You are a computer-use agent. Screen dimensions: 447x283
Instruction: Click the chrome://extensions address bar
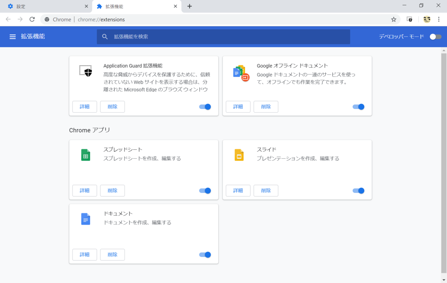tap(220, 19)
